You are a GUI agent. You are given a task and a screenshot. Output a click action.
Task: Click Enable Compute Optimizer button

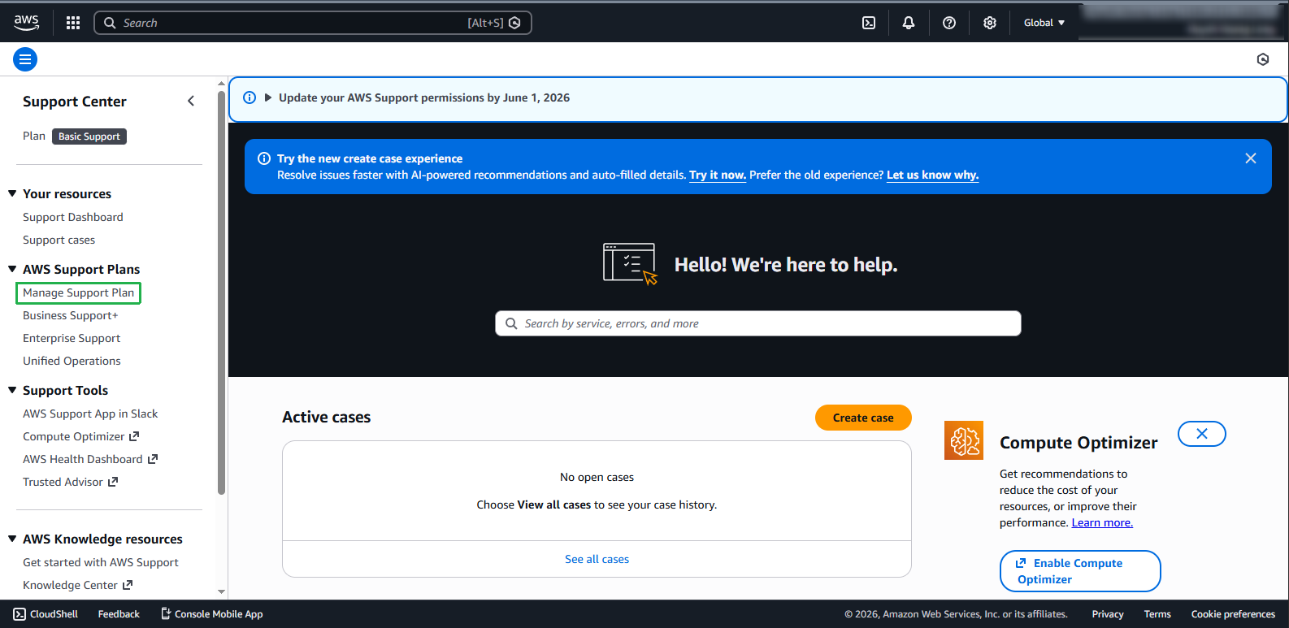(x=1080, y=571)
